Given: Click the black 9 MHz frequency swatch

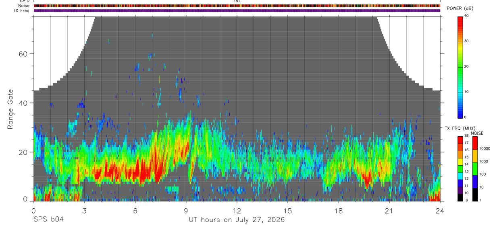Looking at the screenshot, I should (461, 198).
